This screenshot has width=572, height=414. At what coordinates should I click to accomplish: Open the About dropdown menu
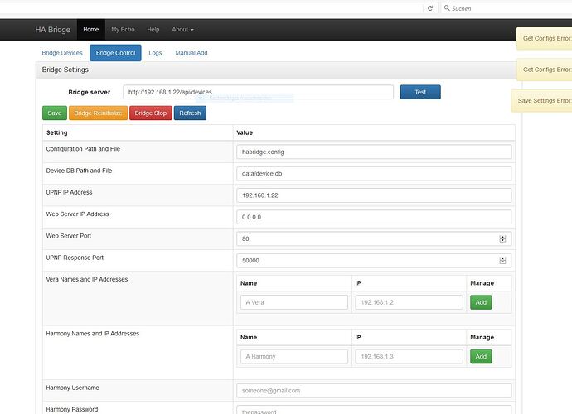182,29
